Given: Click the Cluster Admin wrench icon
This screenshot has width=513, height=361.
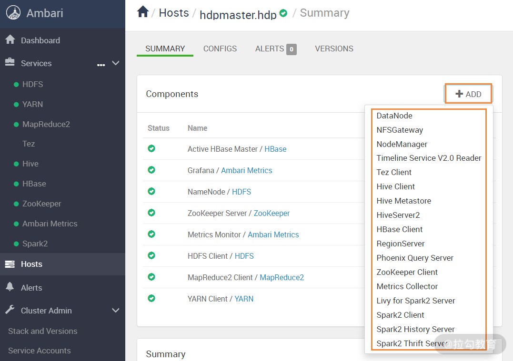Looking at the screenshot, I should [x=10, y=310].
